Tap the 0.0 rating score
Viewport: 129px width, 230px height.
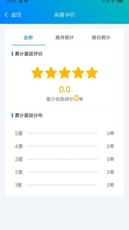tap(65, 89)
